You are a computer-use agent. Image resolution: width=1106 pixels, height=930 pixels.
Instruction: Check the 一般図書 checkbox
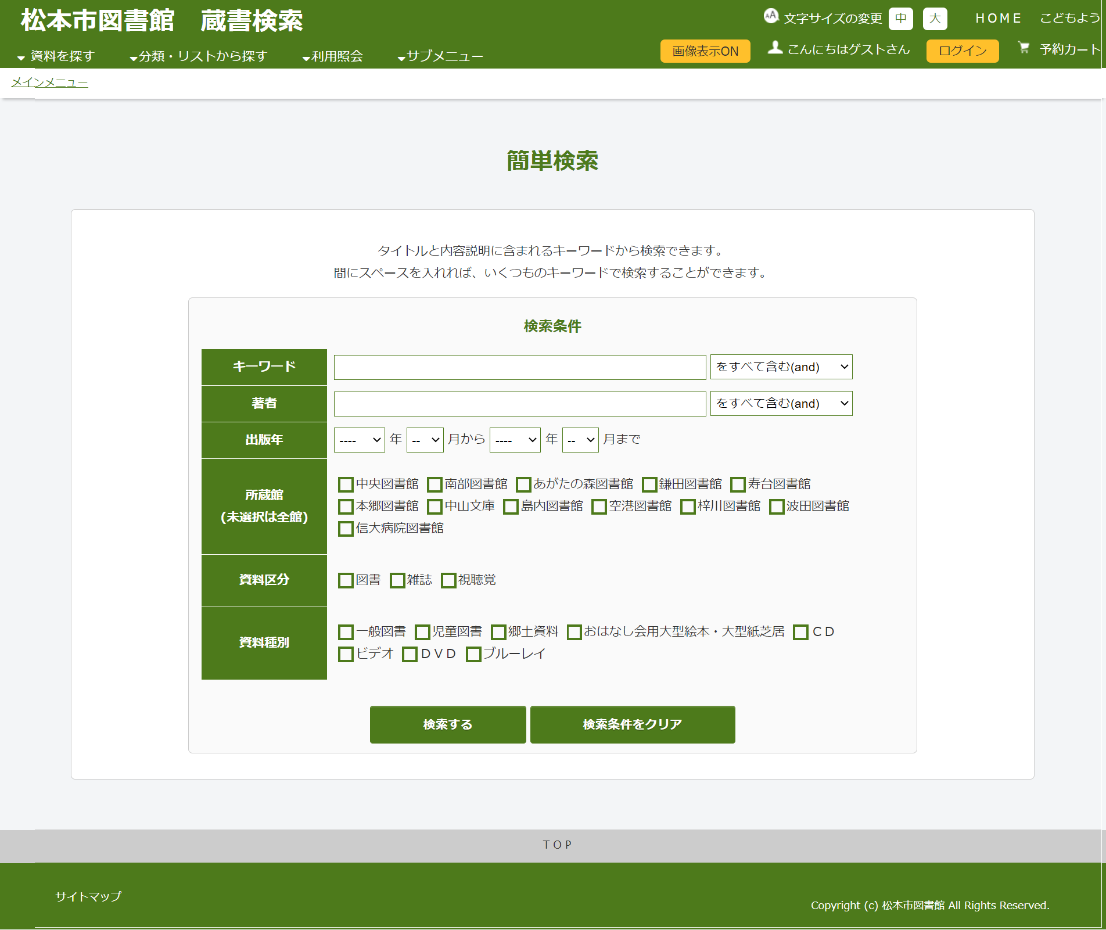[x=346, y=632]
